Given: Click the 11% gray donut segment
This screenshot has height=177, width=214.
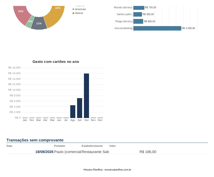Looking at the screenshot, I should tap(39, 23).
